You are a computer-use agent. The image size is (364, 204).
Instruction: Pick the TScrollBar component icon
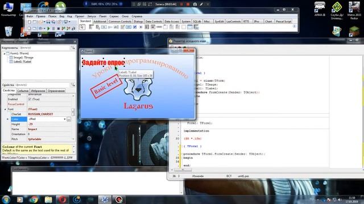pyautogui.click(x=159, y=27)
